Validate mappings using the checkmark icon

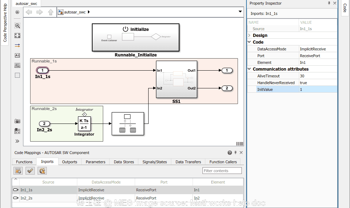coord(30,170)
